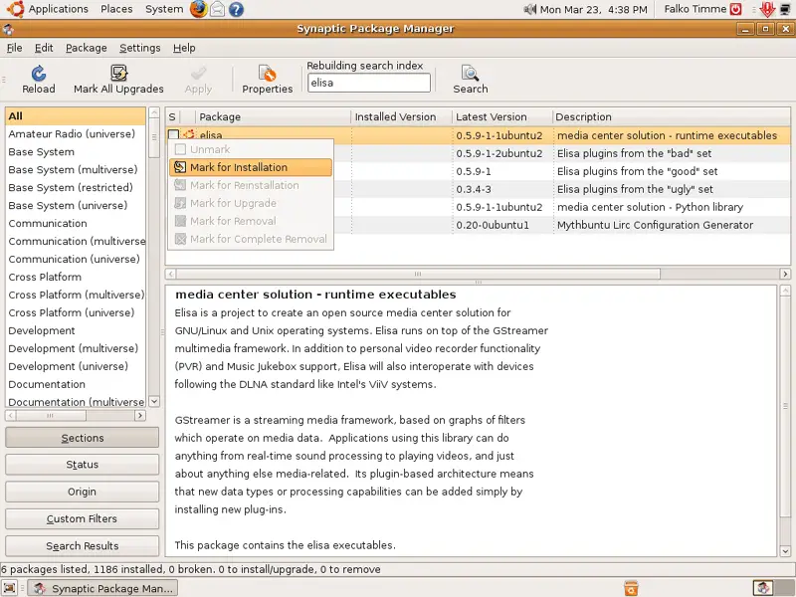Viewport: 796px width, 597px height.
Task: Sort by the Installed Version column header
Action: (x=402, y=116)
